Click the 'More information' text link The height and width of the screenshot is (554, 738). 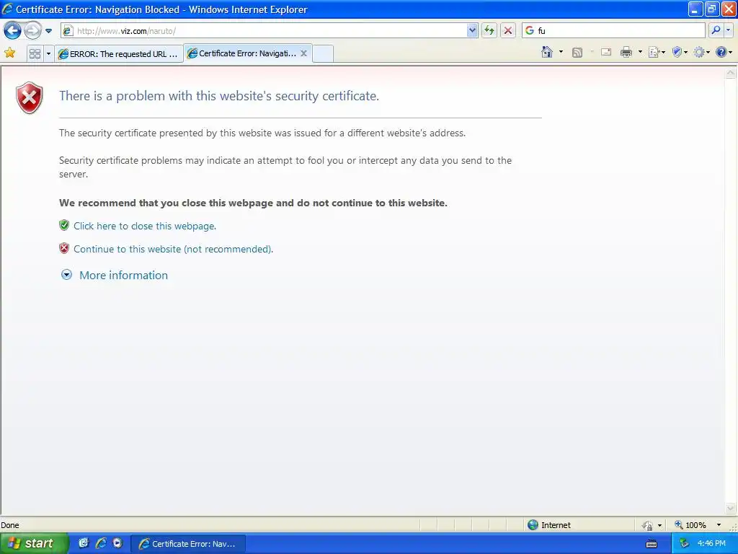(x=123, y=276)
